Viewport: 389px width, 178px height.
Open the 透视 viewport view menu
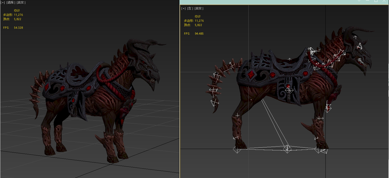click(x=10, y=2)
